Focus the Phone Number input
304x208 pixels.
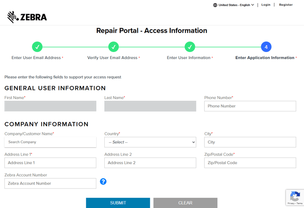pyautogui.click(x=250, y=106)
